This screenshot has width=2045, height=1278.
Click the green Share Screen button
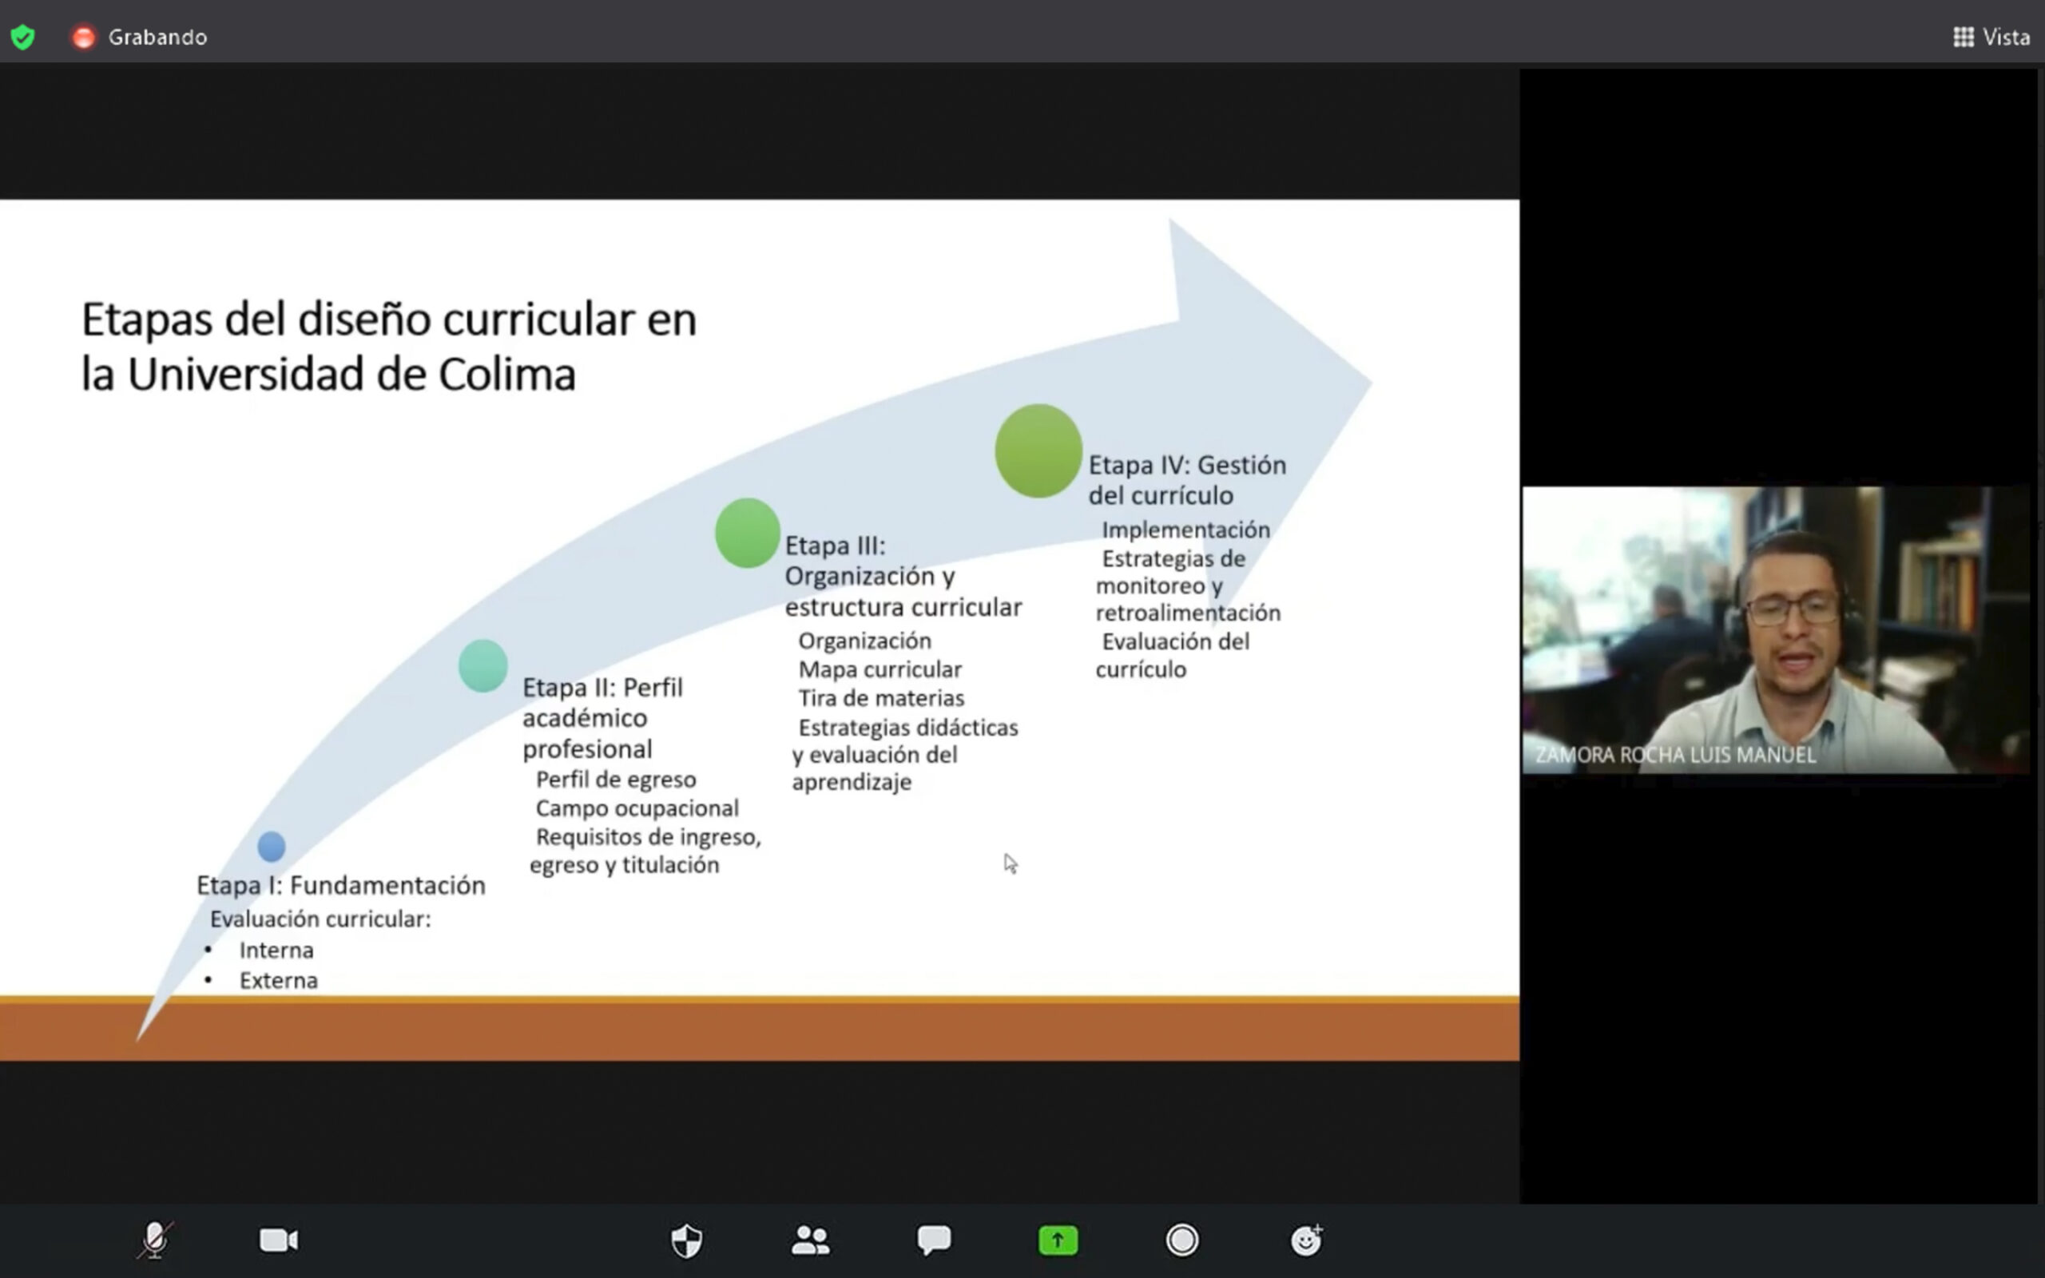(1058, 1240)
